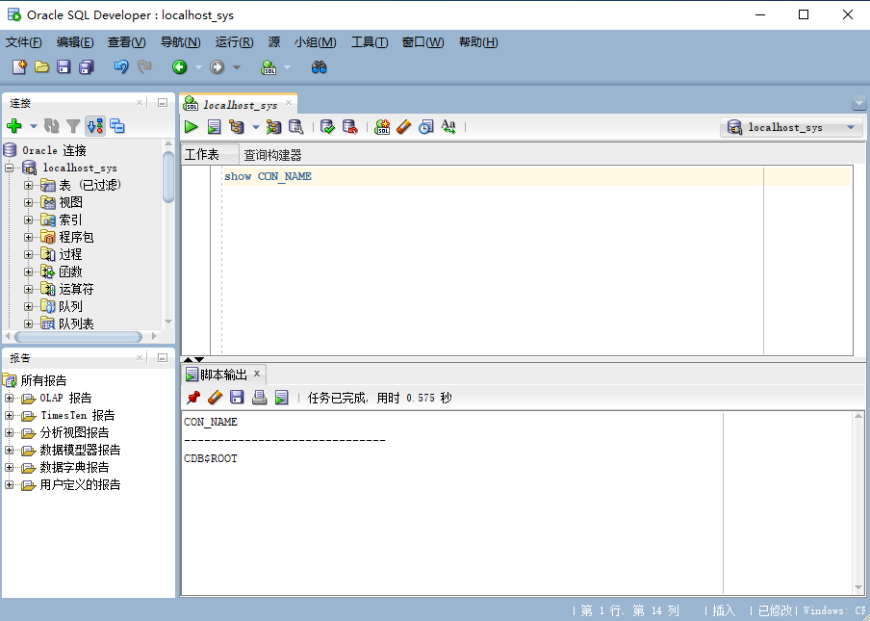The height and width of the screenshot is (621, 870).
Task: Click the green Back navigation button
Action: (179, 67)
